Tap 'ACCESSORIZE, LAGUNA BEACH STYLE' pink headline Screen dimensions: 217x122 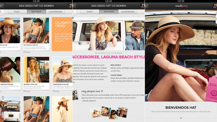[x=109, y=57]
